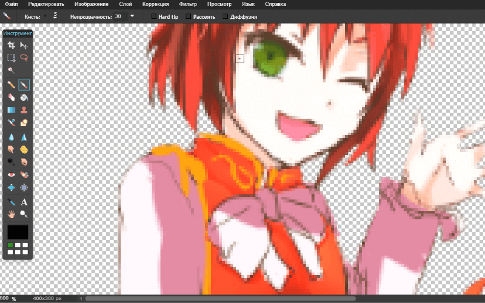Image resolution: width=485 pixels, height=303 pixels.
Task: Select the Text tool
Action: click(24, 201)
